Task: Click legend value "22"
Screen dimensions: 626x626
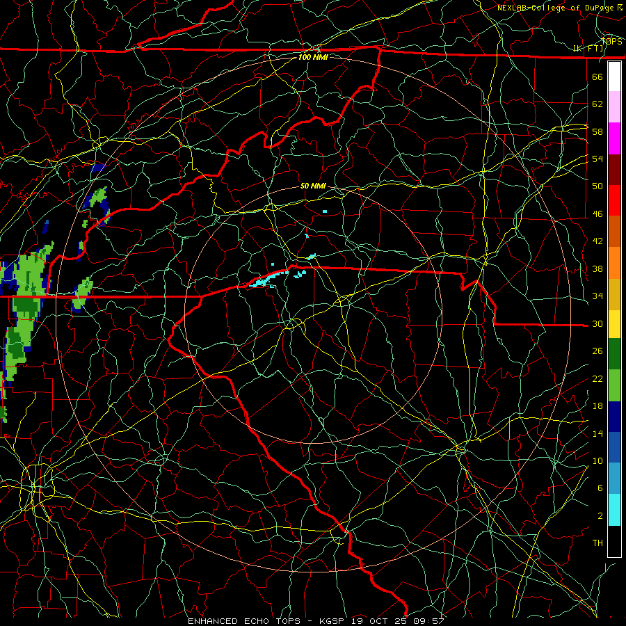Action: pos(597,378)
